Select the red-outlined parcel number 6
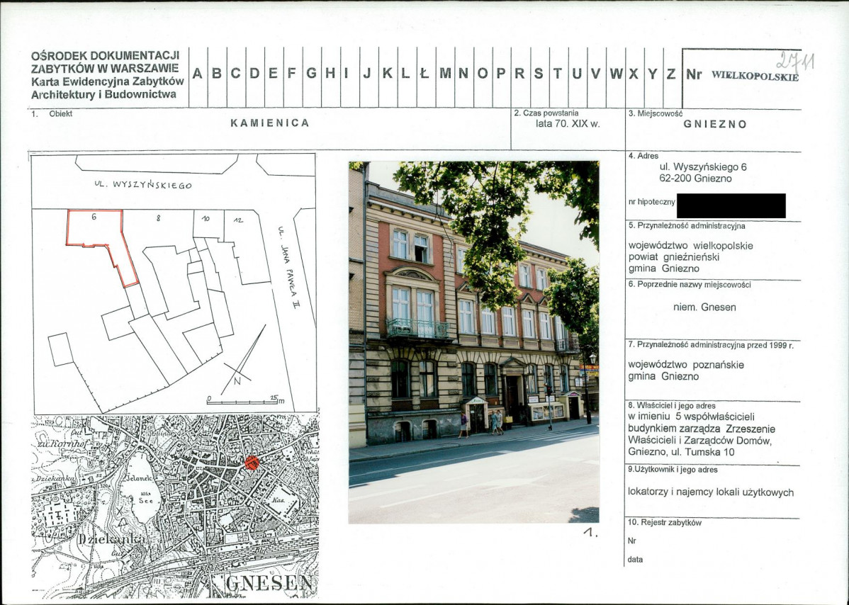Screen dimensions: 849x605 pos(100,237)
